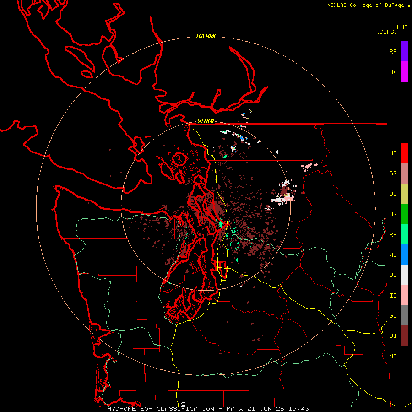Click the light green RA rain swatch
The width and height of the screenshot is (412, 412).
point(404,234)
